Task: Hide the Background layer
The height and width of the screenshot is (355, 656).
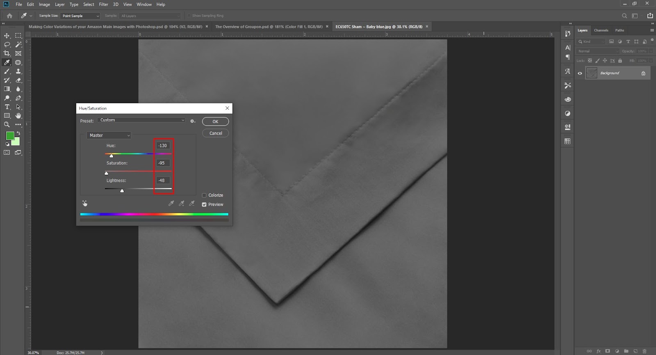Action: pyautogui.click(x=580, y=73)
